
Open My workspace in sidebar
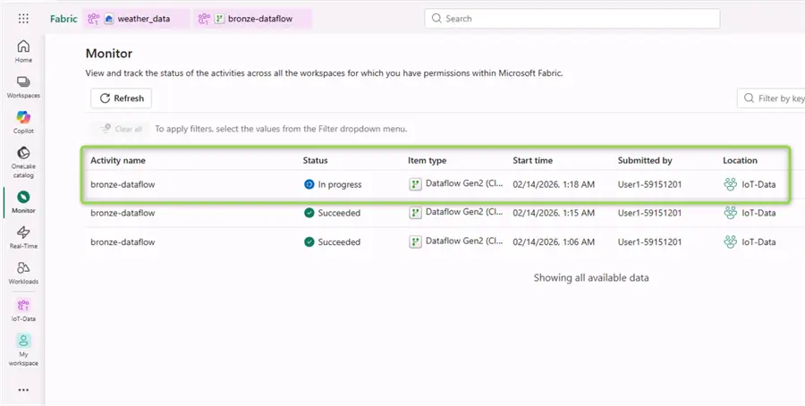click(23, 350)
